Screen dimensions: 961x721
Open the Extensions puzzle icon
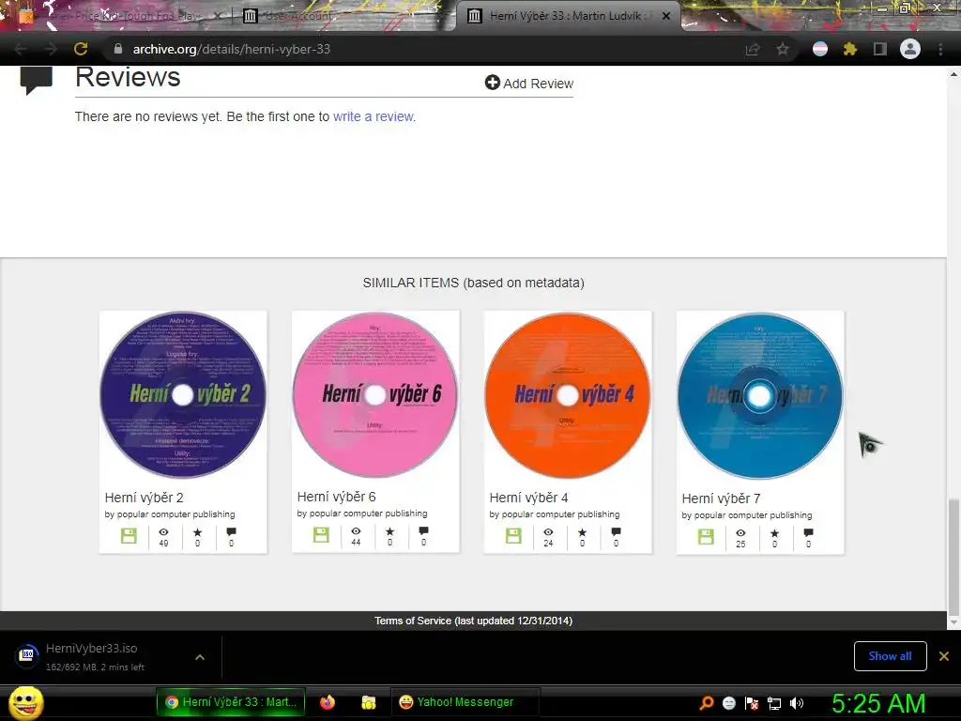click(849, 49)
